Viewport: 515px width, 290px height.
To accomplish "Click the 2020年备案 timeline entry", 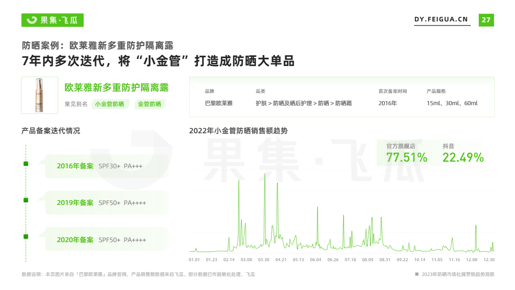I will (x=107, y=240).
